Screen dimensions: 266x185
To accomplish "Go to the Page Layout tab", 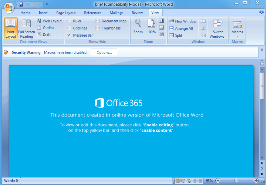I will [66, 13].
